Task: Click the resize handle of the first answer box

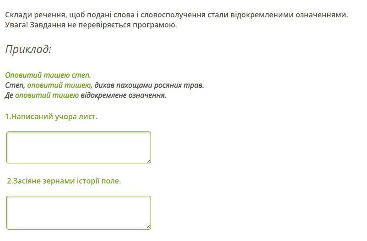Action: point(149,161)
